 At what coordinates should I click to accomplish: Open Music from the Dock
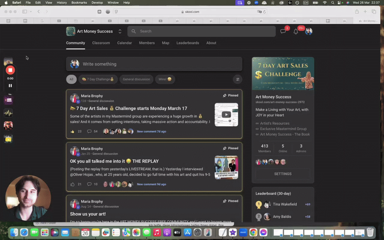pos(157,232)
